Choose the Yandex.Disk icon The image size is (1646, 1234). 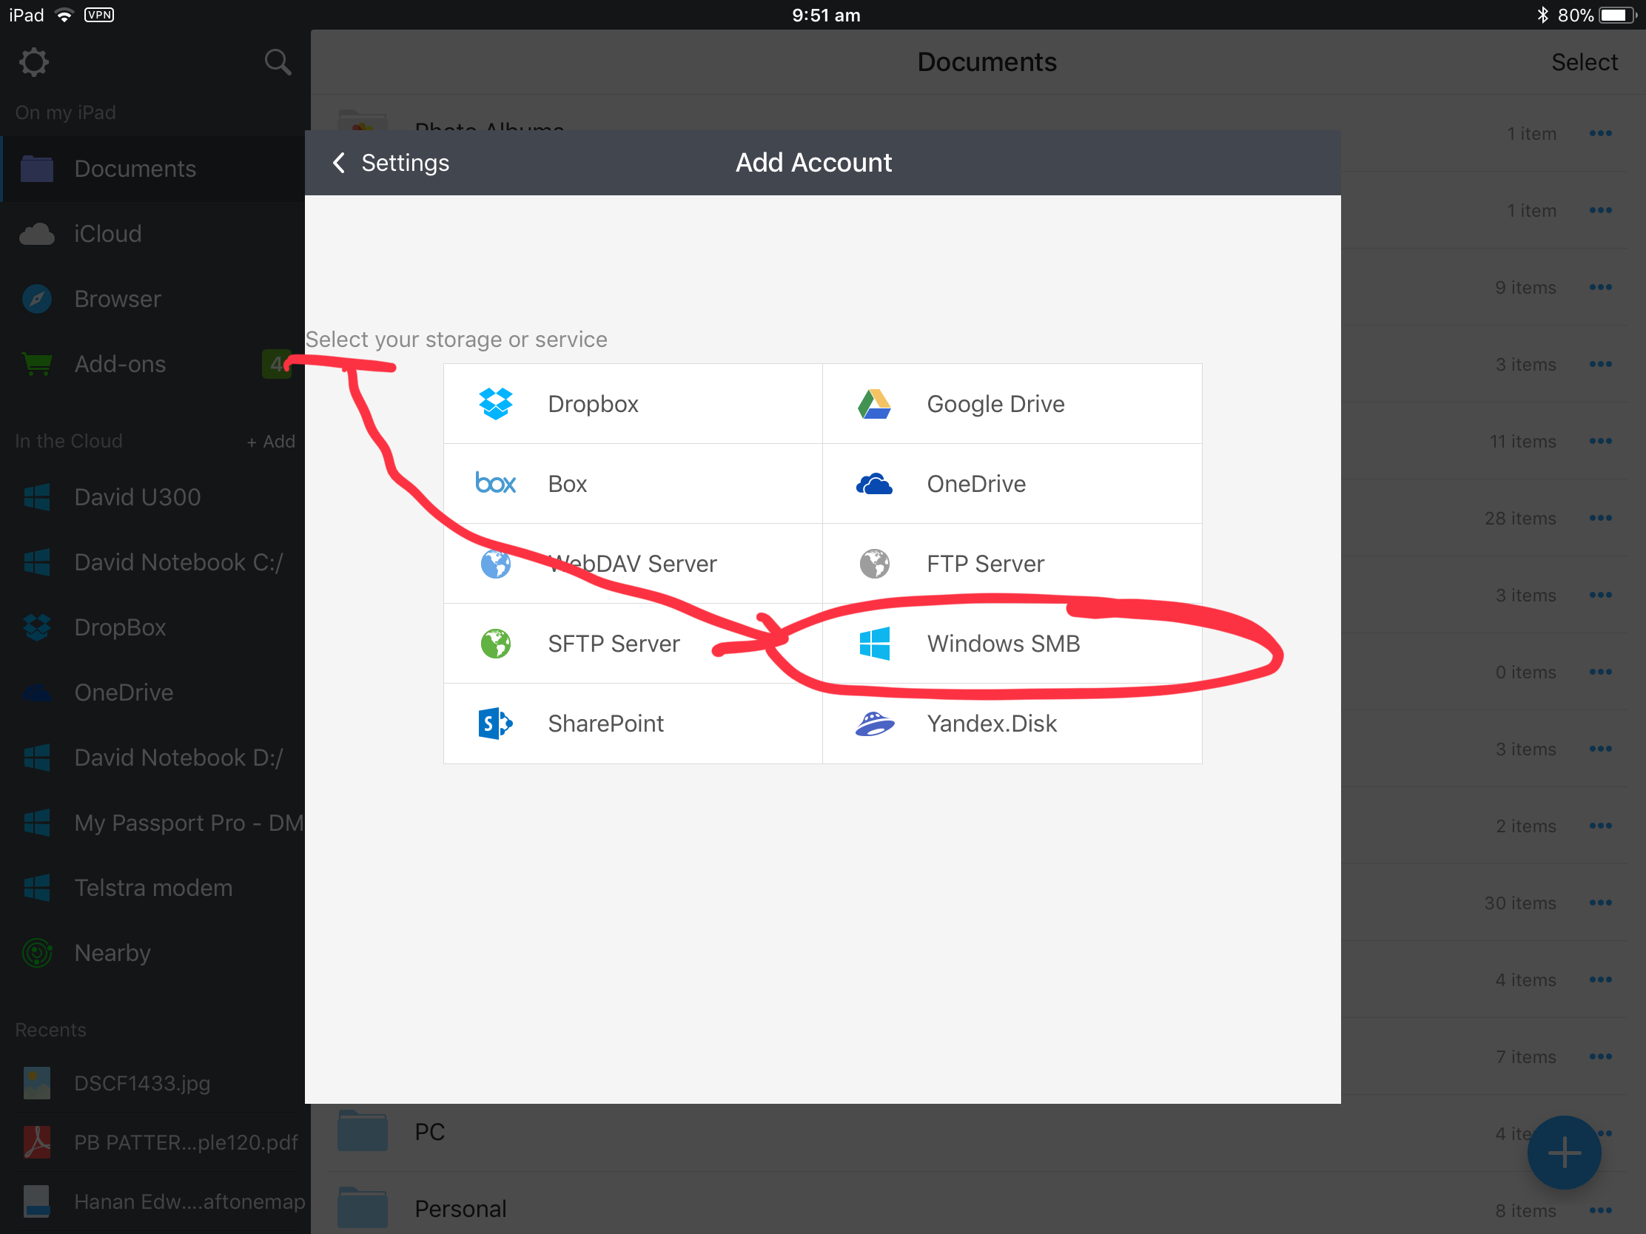[x=874, y=723]
